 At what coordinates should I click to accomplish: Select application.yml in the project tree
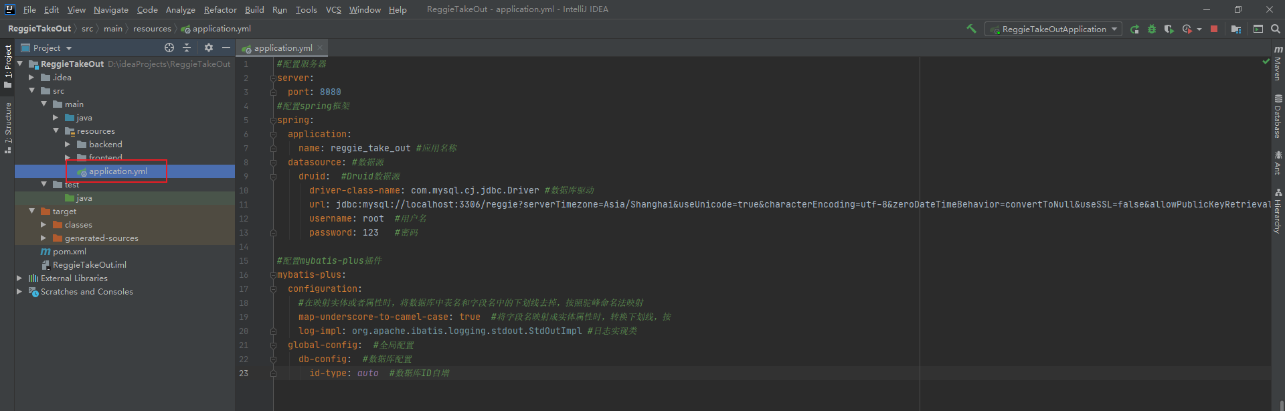118,171
